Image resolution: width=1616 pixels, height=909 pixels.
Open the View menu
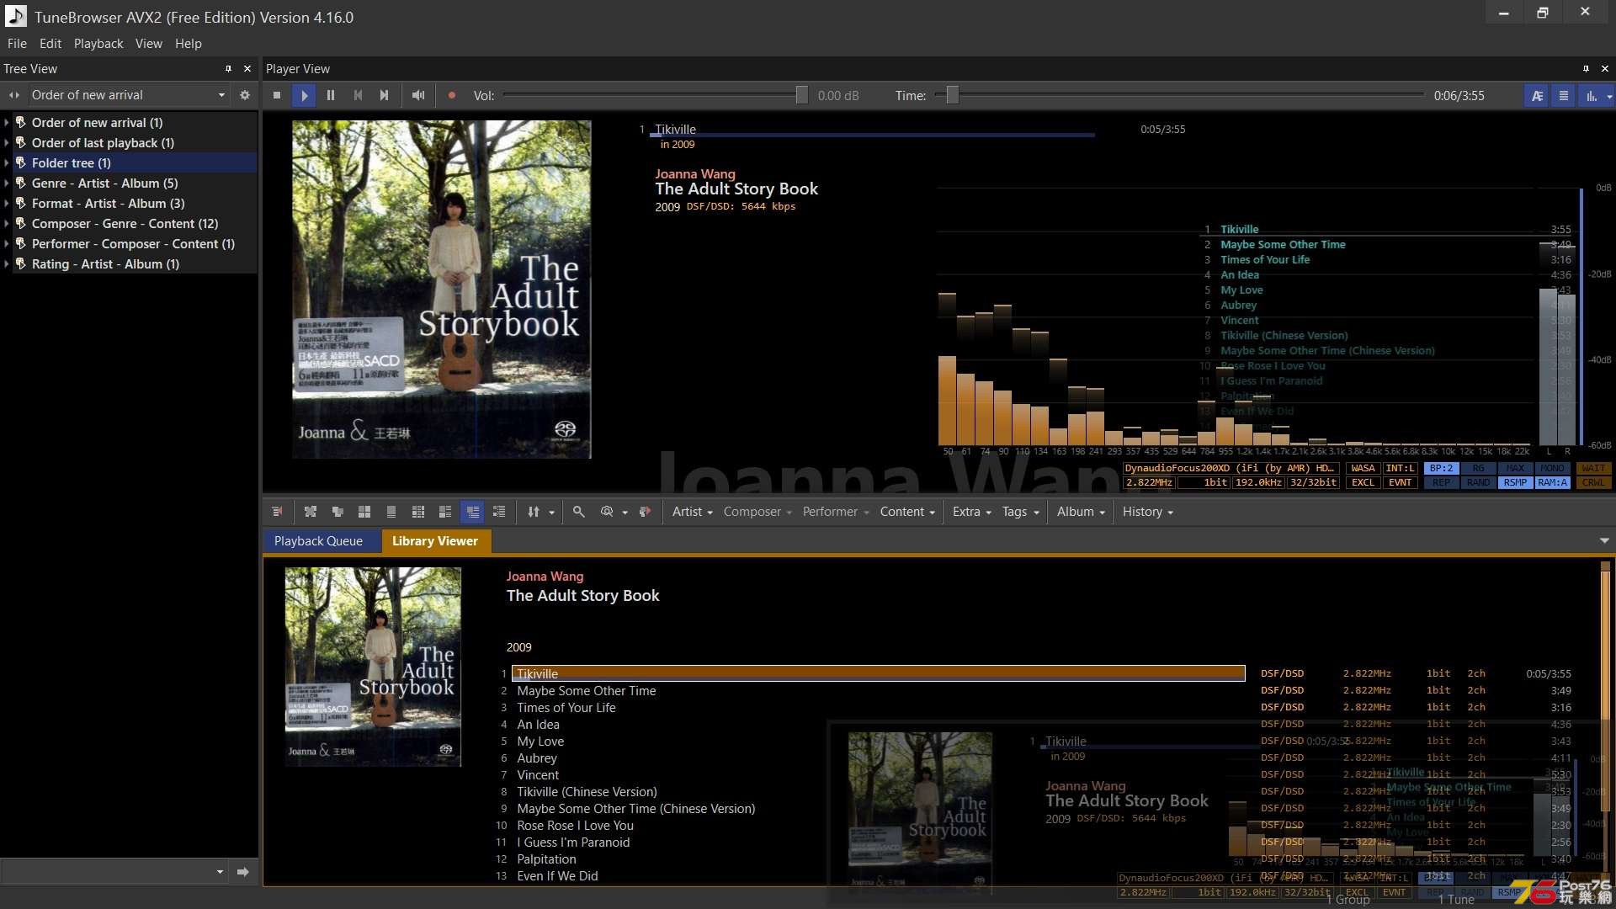(x=149, y=44)
